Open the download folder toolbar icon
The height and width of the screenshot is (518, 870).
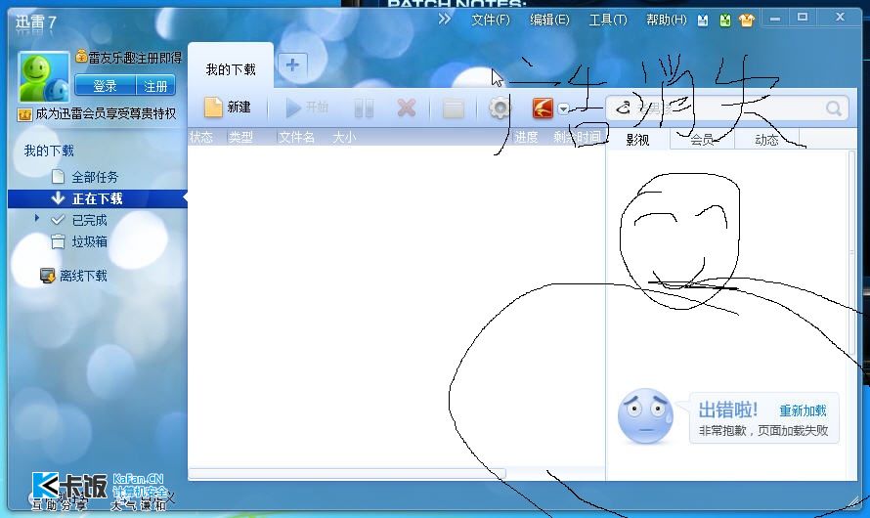click(454, 108)
